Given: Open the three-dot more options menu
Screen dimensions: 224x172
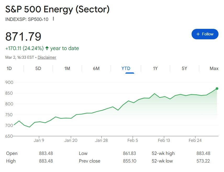Looking at the screenshot, I should (x=54, y=19).
